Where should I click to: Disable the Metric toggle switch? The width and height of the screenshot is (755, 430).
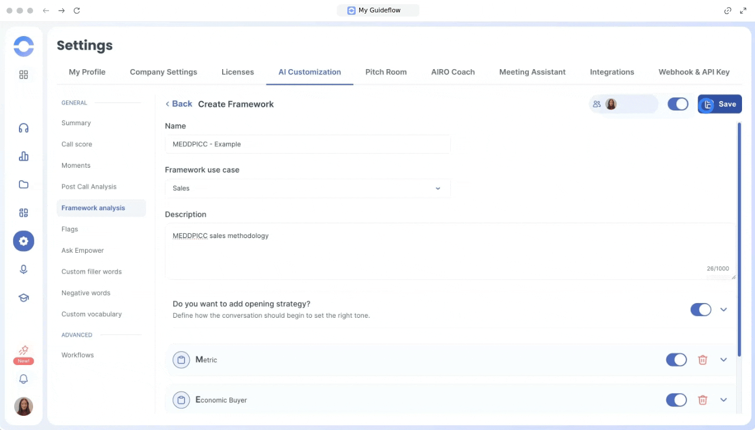pyautogui.click(x=676, y=360)
